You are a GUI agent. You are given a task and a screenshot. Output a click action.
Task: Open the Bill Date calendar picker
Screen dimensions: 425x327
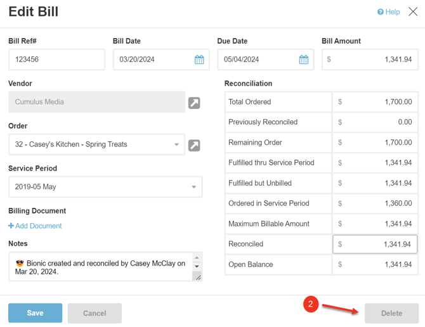199,60
